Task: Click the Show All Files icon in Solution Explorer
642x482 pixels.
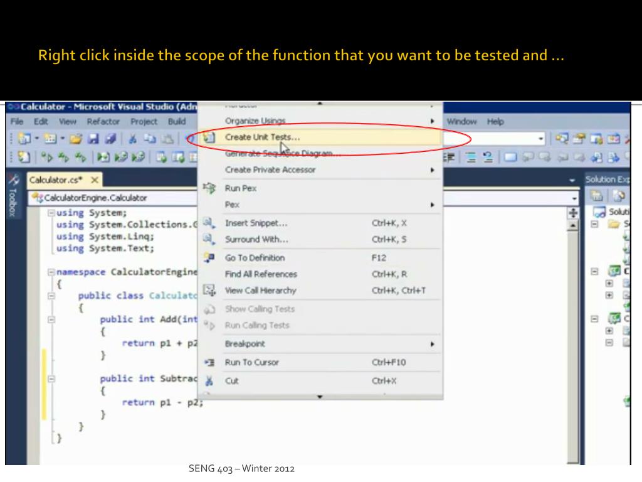Action: coord(619,196)
